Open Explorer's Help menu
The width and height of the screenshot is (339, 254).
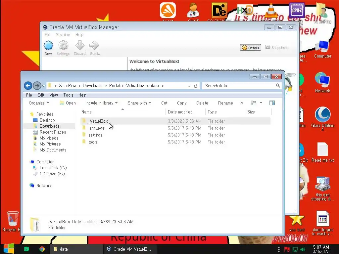(82, 95)
